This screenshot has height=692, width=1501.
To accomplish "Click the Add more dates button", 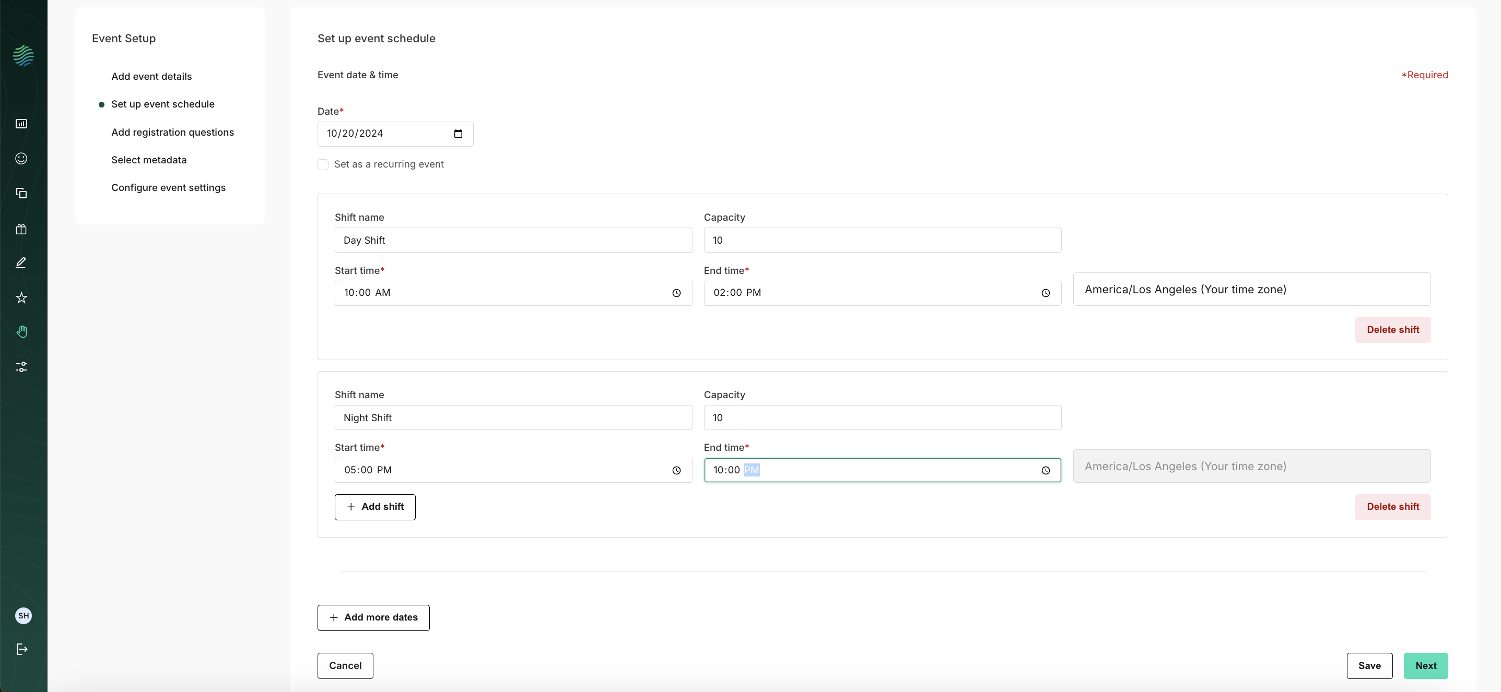I will pyautogui.click(x=373, y=617).
